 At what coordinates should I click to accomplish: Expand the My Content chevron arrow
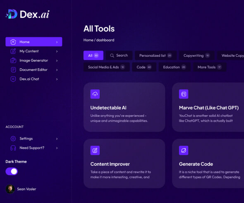pos(57,51)
